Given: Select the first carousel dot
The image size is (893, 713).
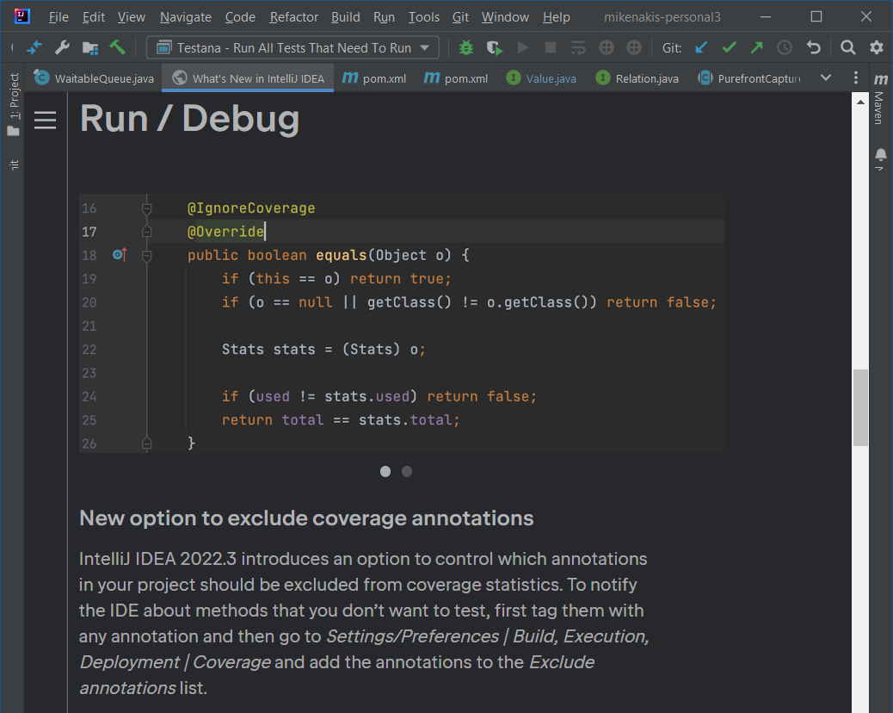Looking at the screenshot, I should pos(385,471).
